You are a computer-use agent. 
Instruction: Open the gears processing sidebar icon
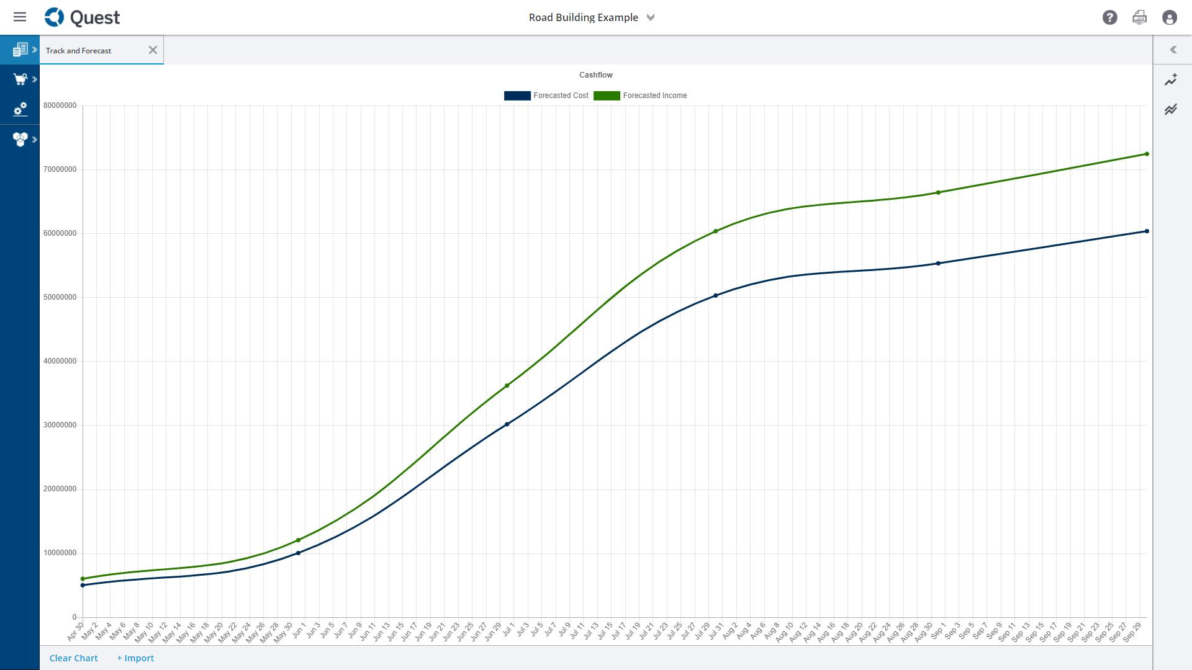click(x=19, y=109)
